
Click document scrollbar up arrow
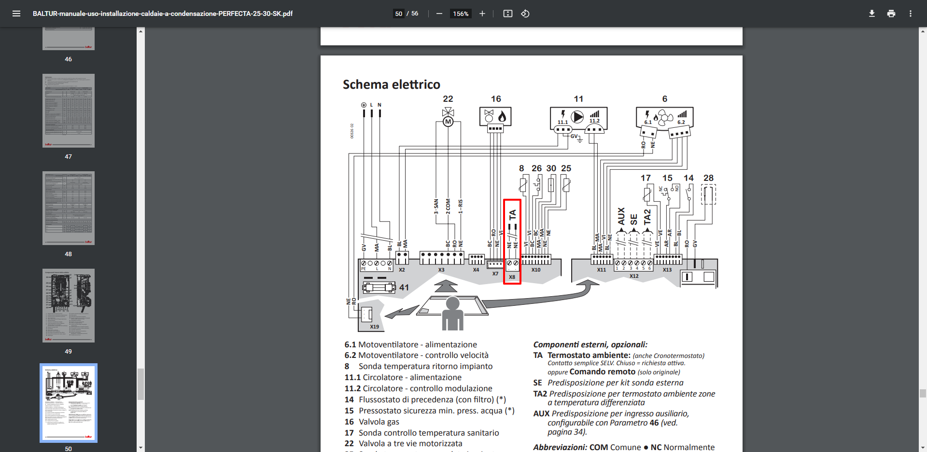[x=923, y=31]
